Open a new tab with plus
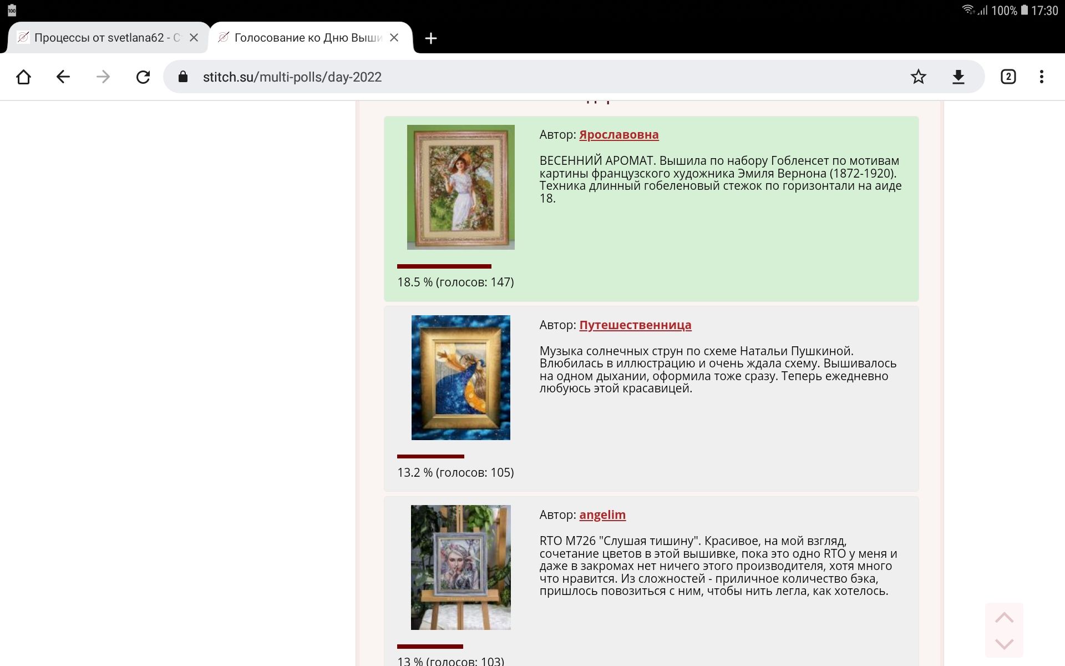 click(x=430, y=38)
